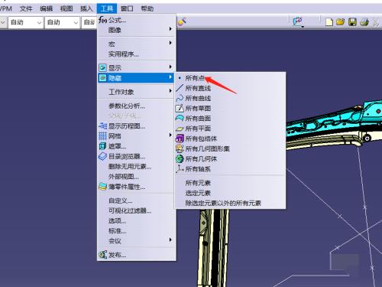Screen dimensions: 382x287
Task: Open the 窗口 menu in menu bar
Action: click(127, 8)
